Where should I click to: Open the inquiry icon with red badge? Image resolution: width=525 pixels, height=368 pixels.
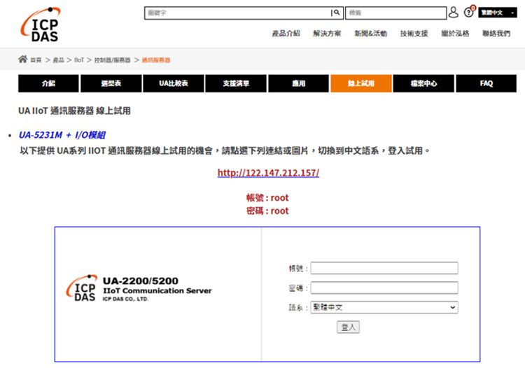coord(469,12)
